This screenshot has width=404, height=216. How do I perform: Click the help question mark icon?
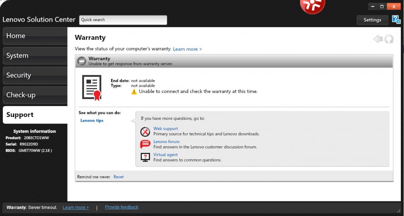coord(396,19)
